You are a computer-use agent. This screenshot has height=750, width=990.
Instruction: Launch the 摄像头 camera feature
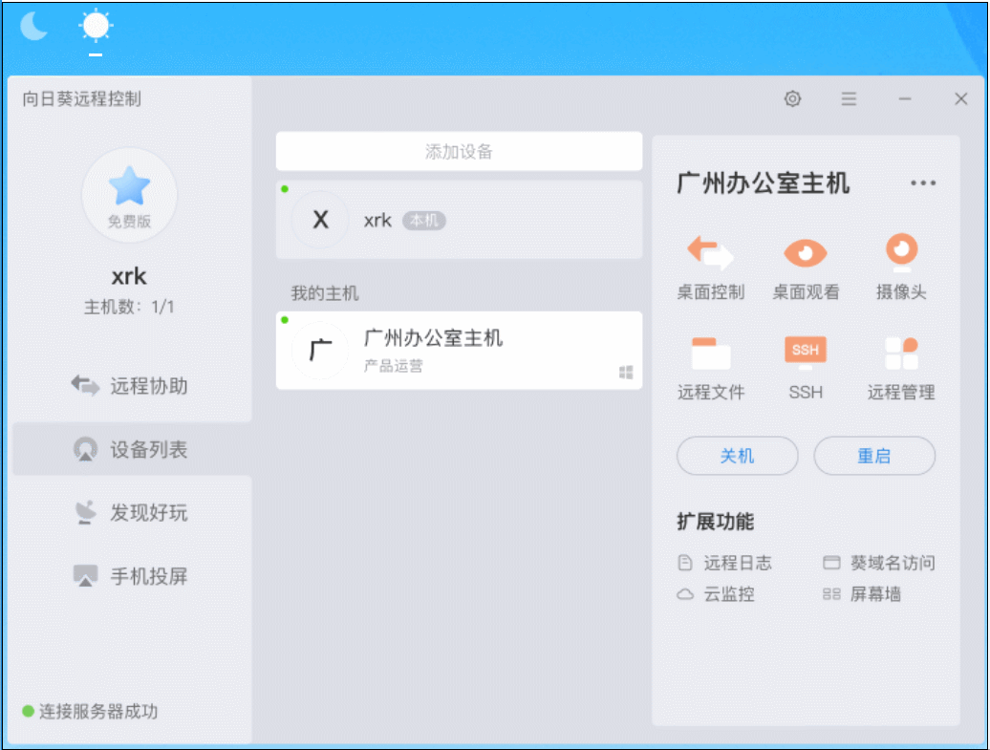point(899,268)
